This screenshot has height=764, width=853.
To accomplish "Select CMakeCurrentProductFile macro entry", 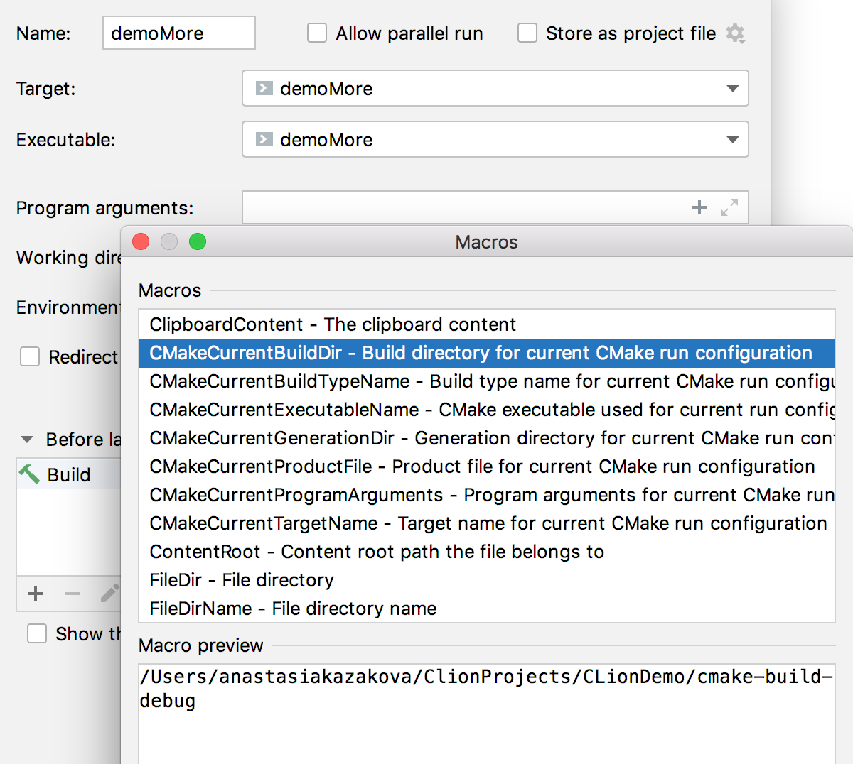I will (487, 466).
